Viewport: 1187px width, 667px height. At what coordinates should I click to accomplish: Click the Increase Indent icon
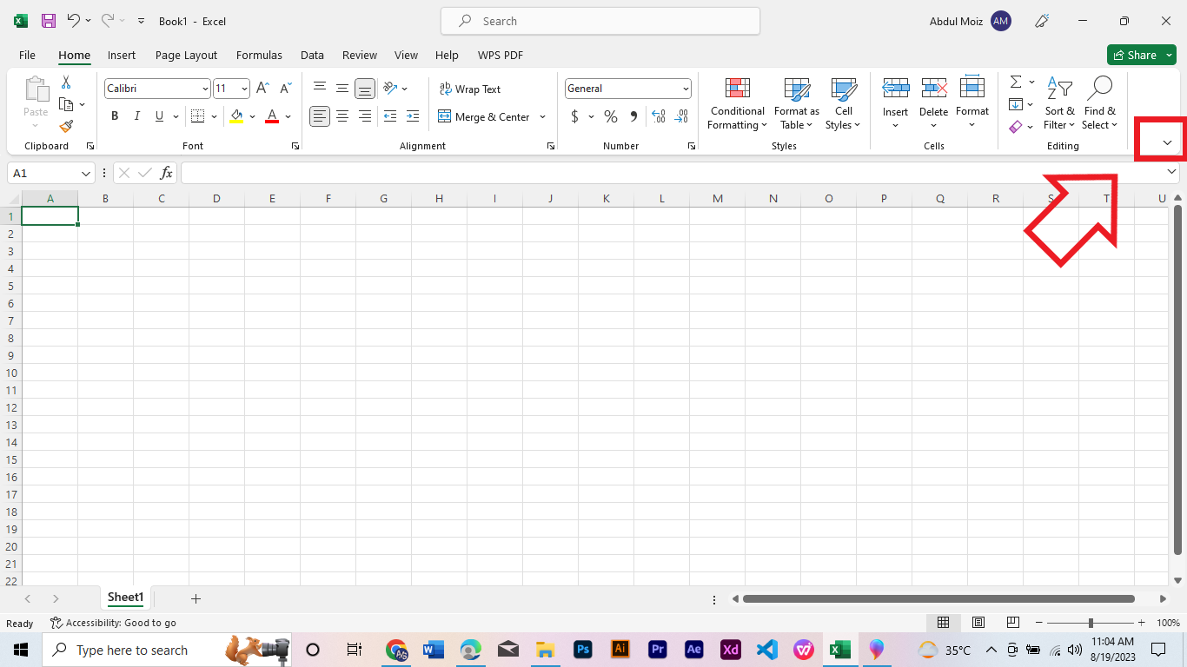coord(413,116)
